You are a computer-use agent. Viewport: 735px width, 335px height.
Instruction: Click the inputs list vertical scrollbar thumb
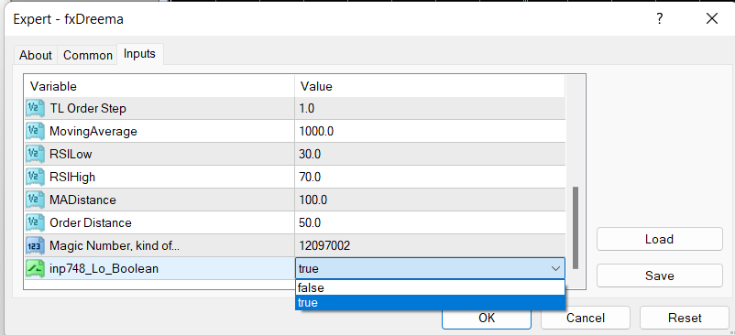pos(576,228)
